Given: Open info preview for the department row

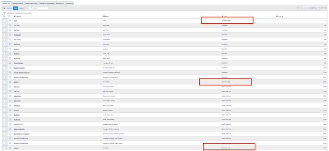Looking at the screenshot, I should (x=10, y=35).
